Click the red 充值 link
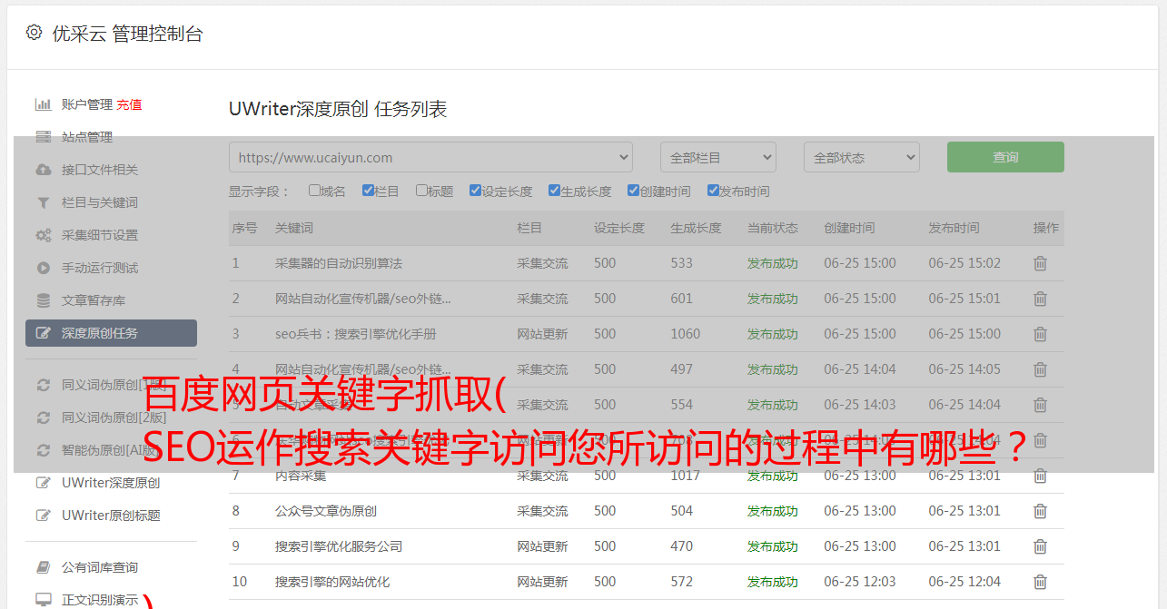The width and height of the screenshot is (1167, 609). [x=129, y=104]
